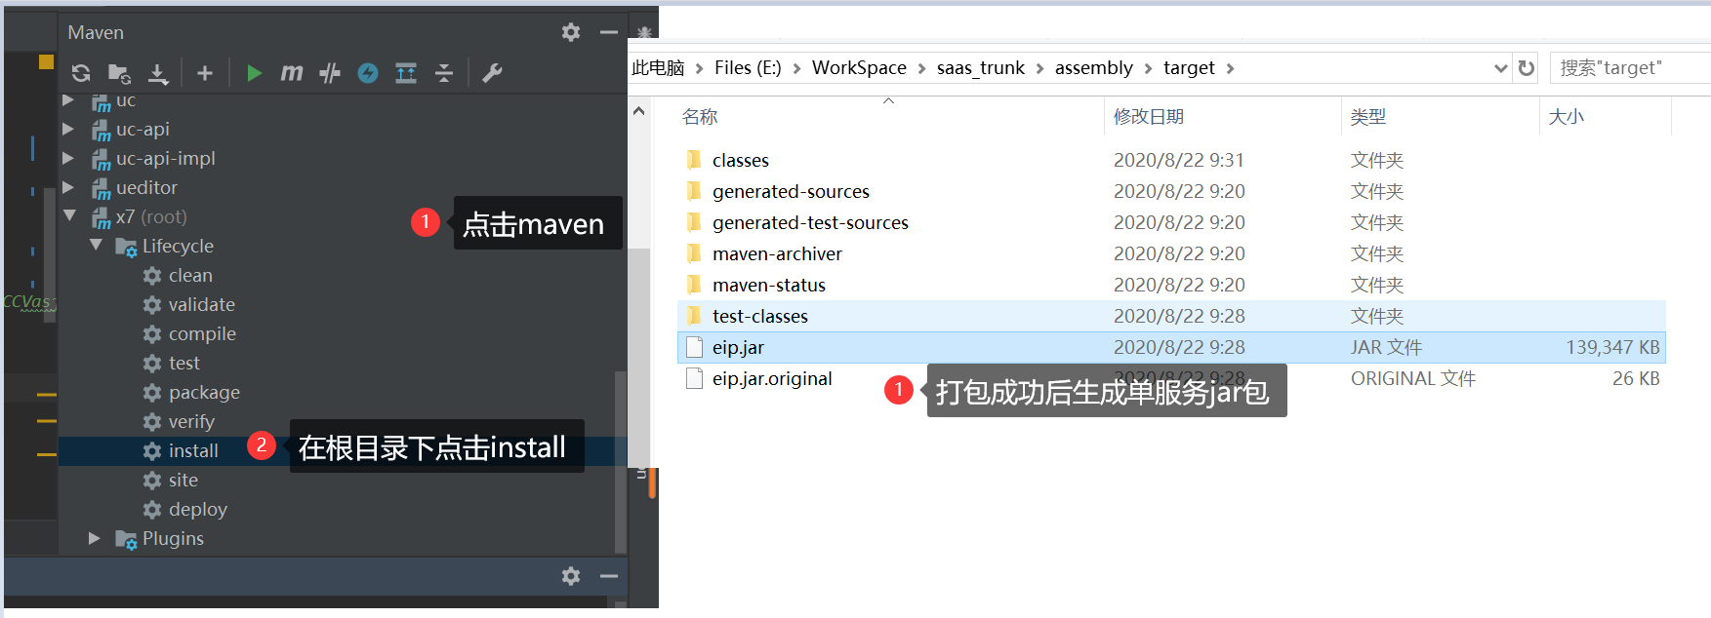Click assembly breadcrumb segment
The width and height of the screenshot is (1711, 618).
click(x=1093, y=67)
